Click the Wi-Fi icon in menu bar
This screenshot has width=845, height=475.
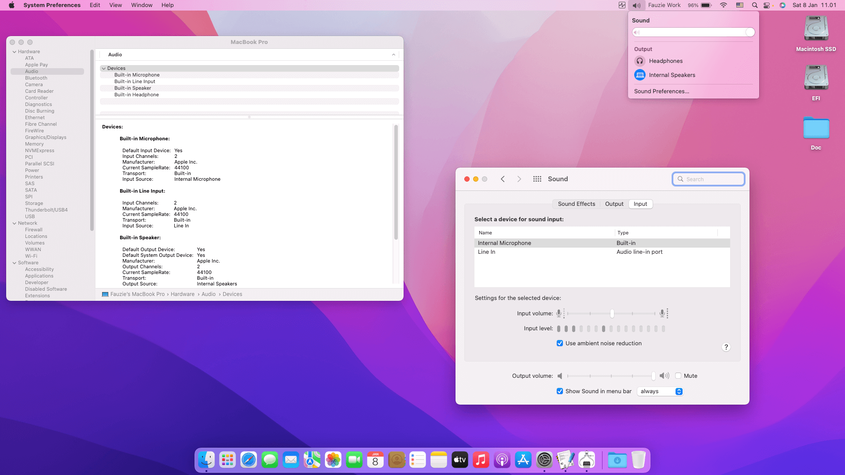coord(724,5)
